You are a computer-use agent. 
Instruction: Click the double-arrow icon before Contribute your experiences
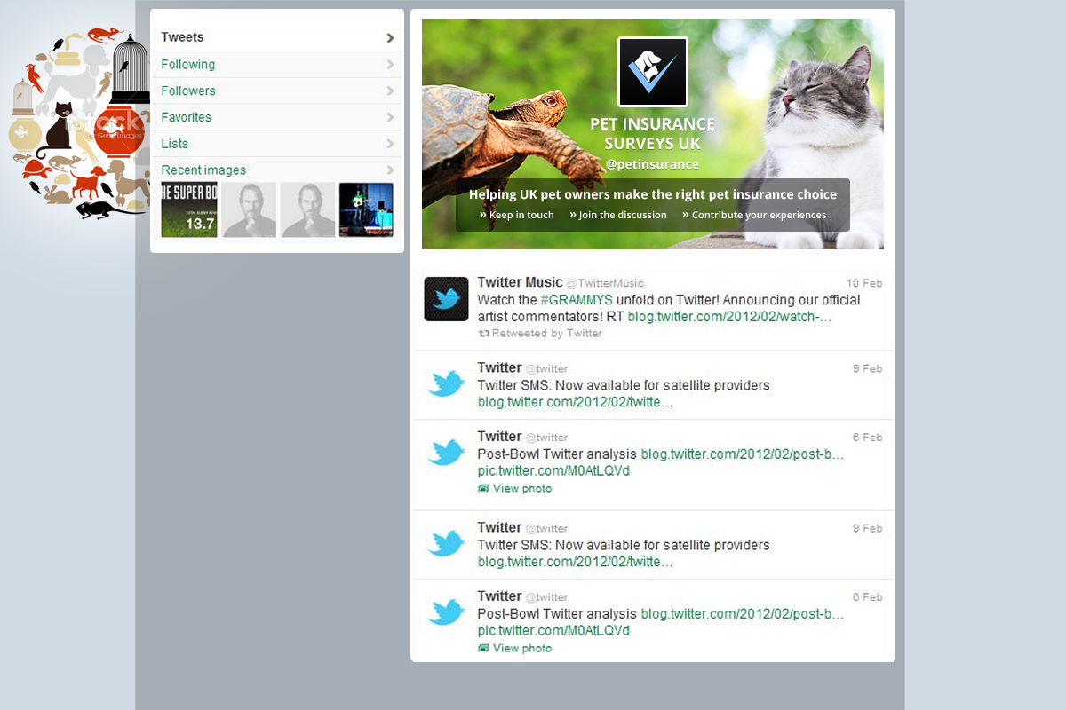point(686,215)
